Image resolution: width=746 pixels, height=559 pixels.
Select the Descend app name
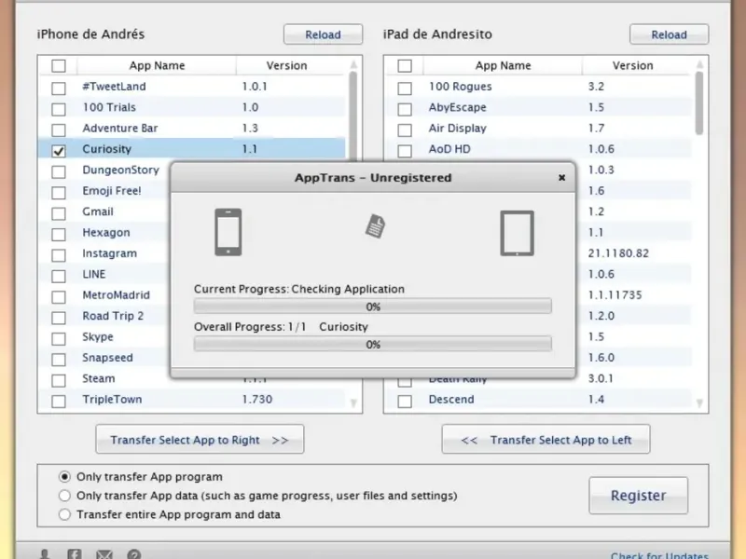(451, 399)
